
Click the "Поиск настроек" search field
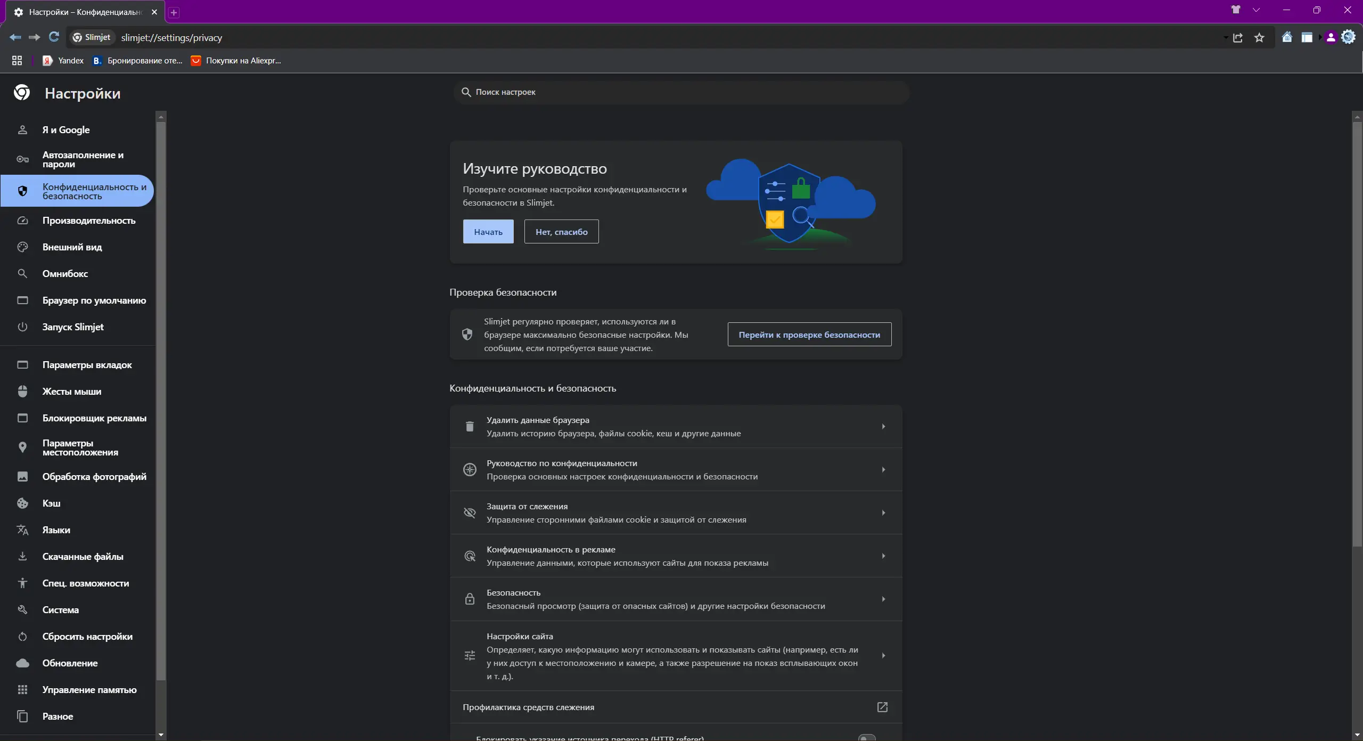pos(680,92)
